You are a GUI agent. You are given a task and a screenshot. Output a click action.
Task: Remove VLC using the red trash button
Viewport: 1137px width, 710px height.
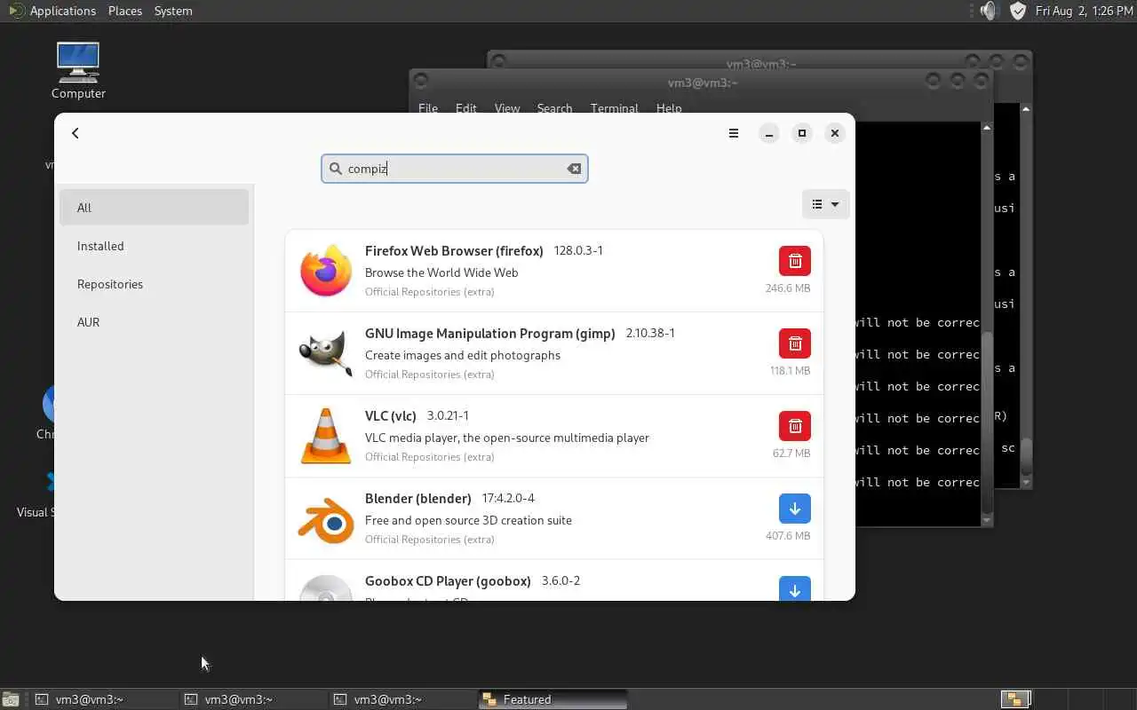(x=795, y=426)
